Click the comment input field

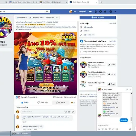click(x=42, y=112)
